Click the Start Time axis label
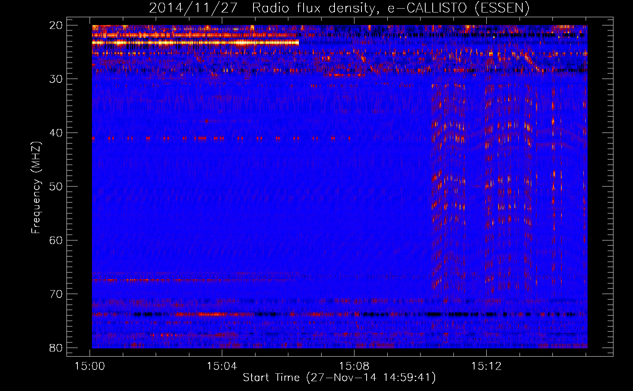Viewport: 633px width, 391px height. point(339,378)
